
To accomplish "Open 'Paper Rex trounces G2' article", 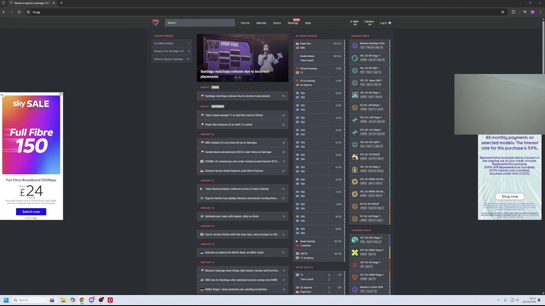I will point(242,125).
